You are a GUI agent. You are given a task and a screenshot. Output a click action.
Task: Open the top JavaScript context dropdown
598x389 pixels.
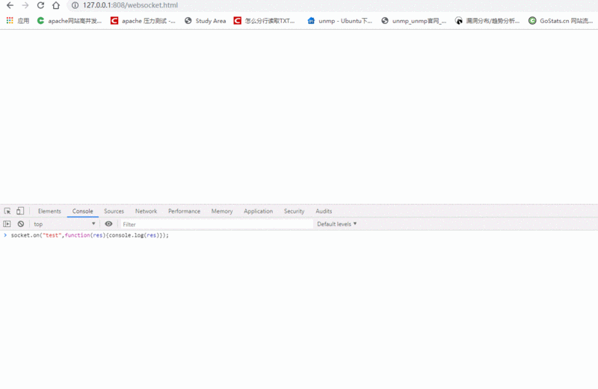tap(64, 224)
